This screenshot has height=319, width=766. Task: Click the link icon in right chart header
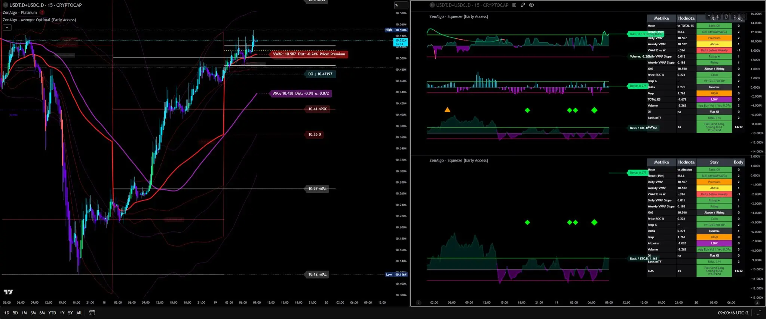pos(523,5)
